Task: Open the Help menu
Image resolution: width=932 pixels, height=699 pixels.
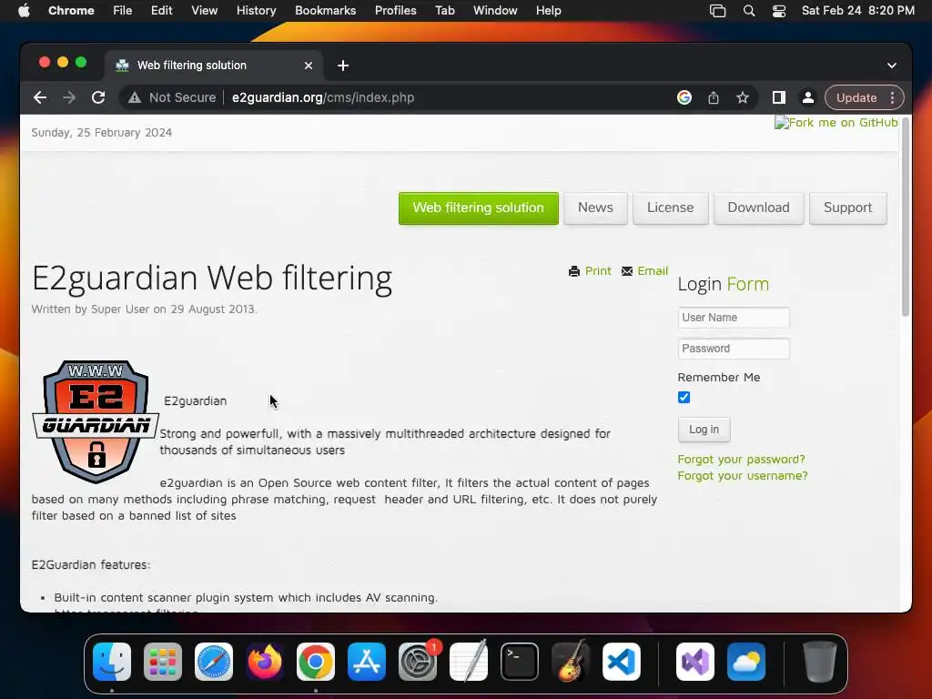Action: 548,11
